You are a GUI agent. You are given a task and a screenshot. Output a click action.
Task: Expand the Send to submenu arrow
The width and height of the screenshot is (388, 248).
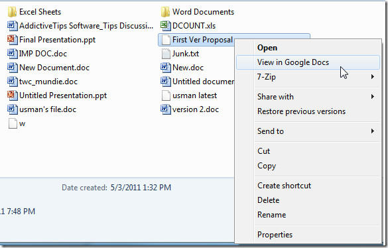(x=373, y=131)
